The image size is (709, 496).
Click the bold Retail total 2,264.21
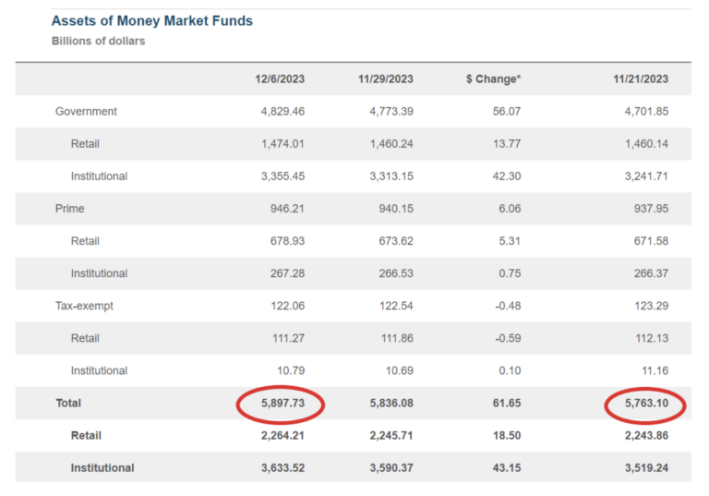[282, 436]
